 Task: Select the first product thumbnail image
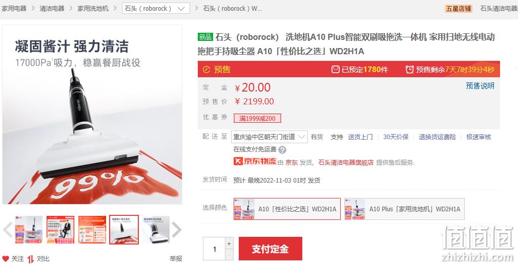coord(29,230)
